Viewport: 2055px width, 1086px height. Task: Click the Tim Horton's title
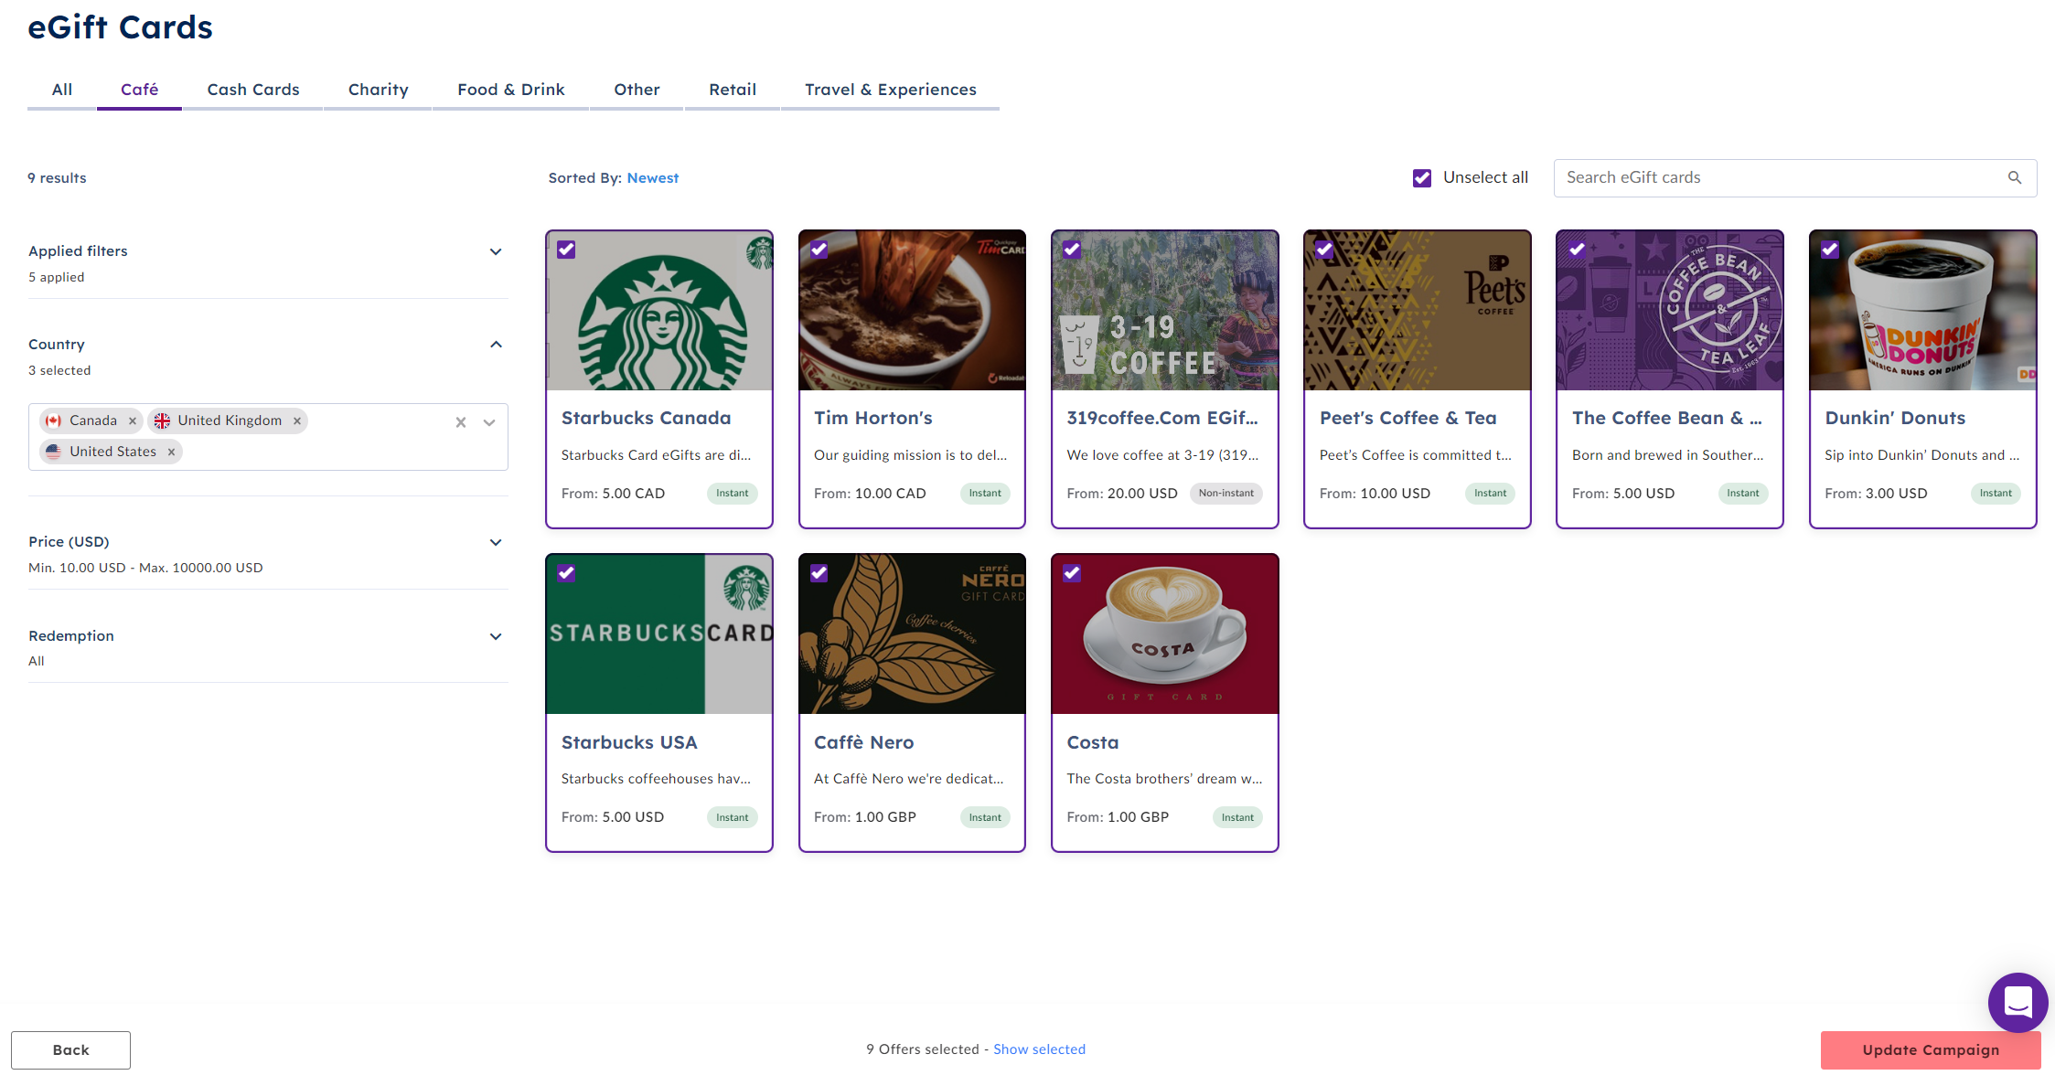tap(873, 419)
